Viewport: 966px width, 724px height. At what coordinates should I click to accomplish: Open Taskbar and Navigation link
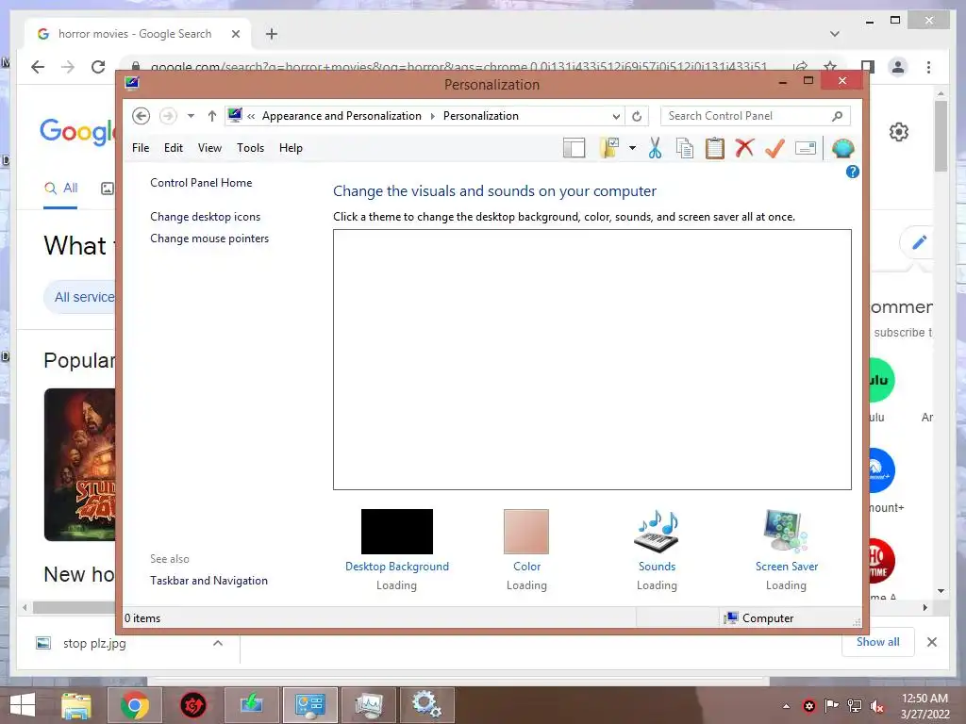tap(208, 581)
